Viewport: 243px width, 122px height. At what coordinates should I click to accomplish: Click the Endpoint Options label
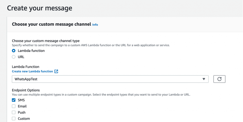click(x=26, y=90)
